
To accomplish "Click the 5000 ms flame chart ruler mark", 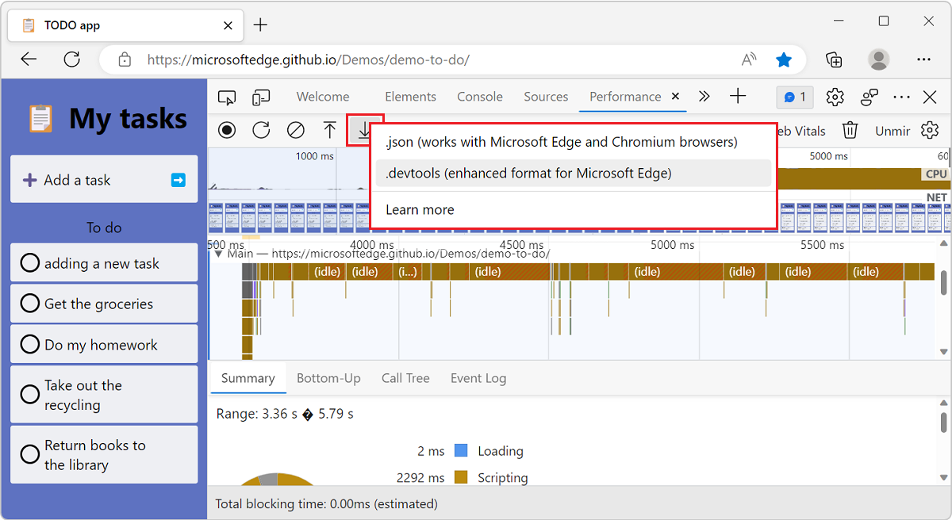I will tap(672, 245).
